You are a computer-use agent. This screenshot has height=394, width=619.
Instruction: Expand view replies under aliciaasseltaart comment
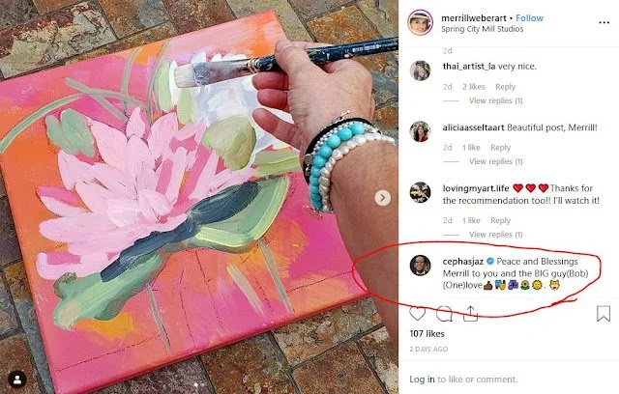[496, 161]
